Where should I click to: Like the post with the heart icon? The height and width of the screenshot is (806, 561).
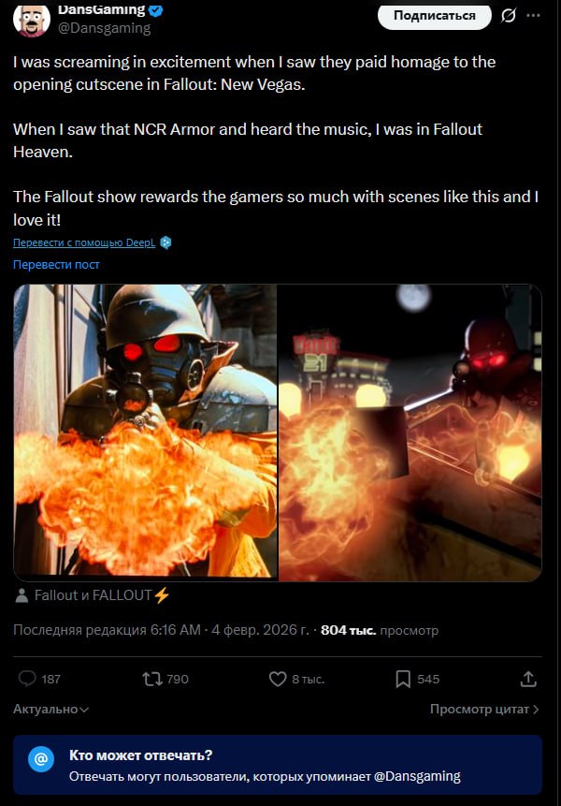[278, 679]
